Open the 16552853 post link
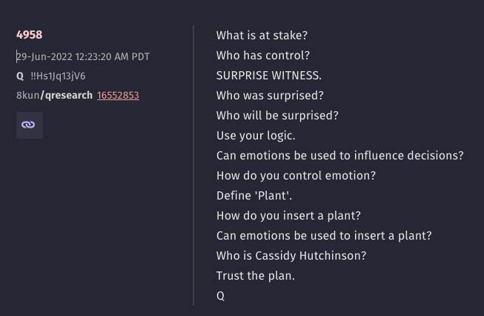Viewport: 484px width, 316px height. point(118,96)
